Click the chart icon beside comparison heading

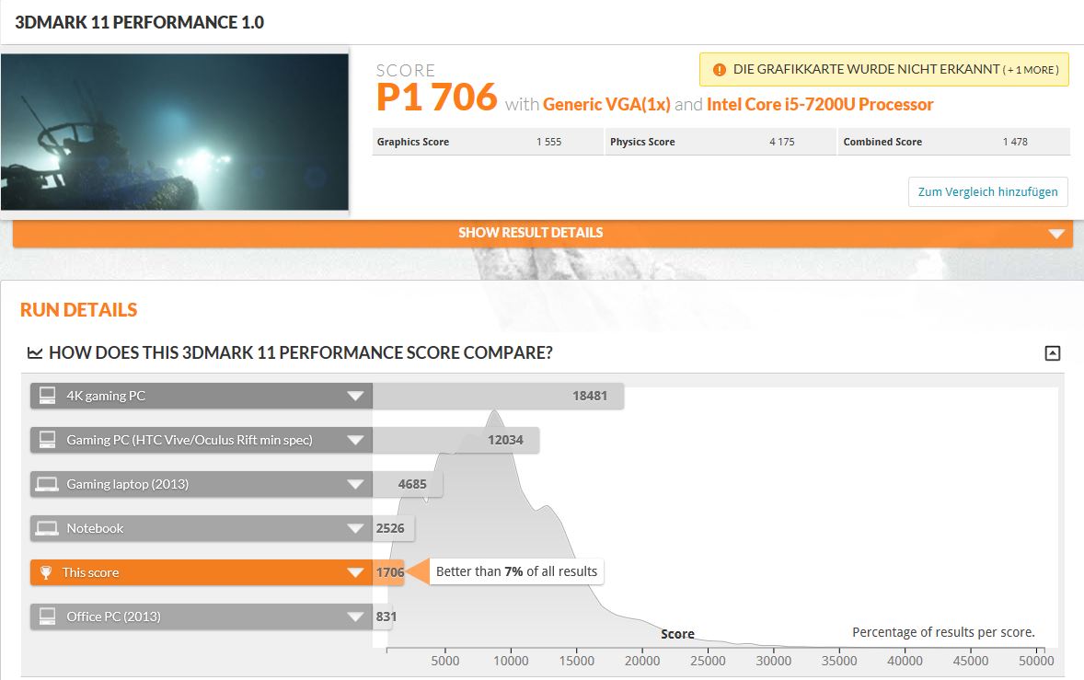[x=35, y=353]
